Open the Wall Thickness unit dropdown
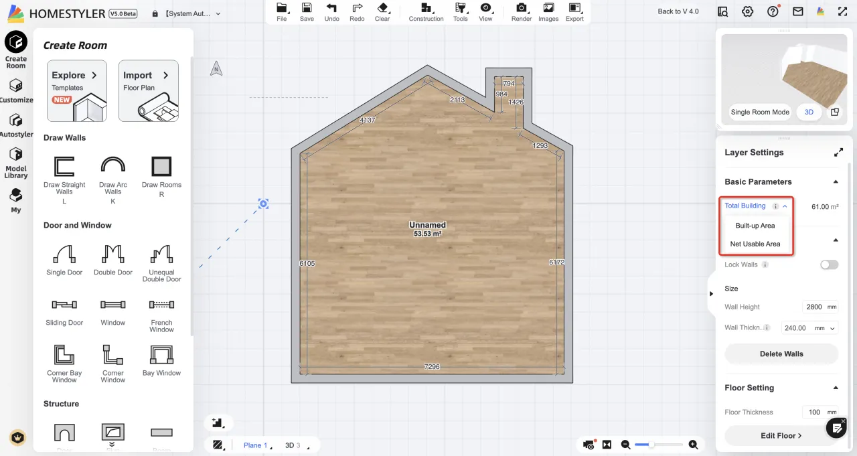857x456 pixels. 832,328
